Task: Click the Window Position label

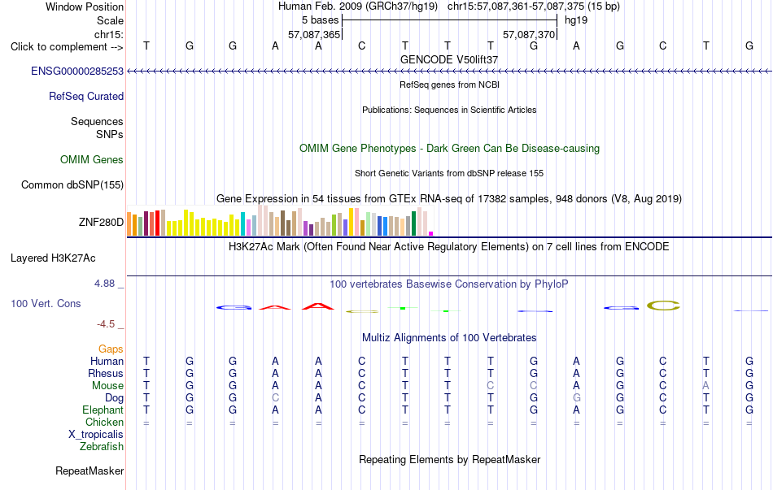Action: 85,7
